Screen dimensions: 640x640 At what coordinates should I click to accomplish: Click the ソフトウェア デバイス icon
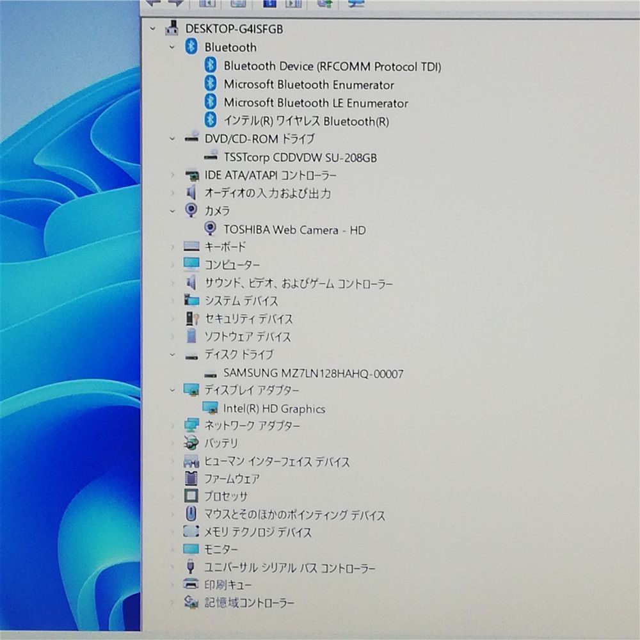[191, 337]
